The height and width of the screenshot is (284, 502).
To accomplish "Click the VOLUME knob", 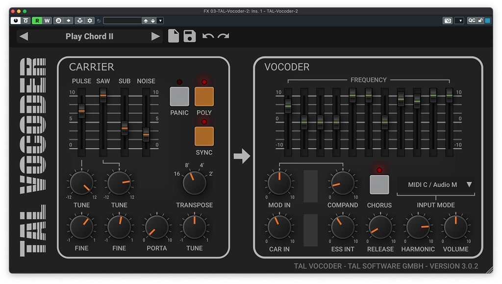I will tap(455, 227).
